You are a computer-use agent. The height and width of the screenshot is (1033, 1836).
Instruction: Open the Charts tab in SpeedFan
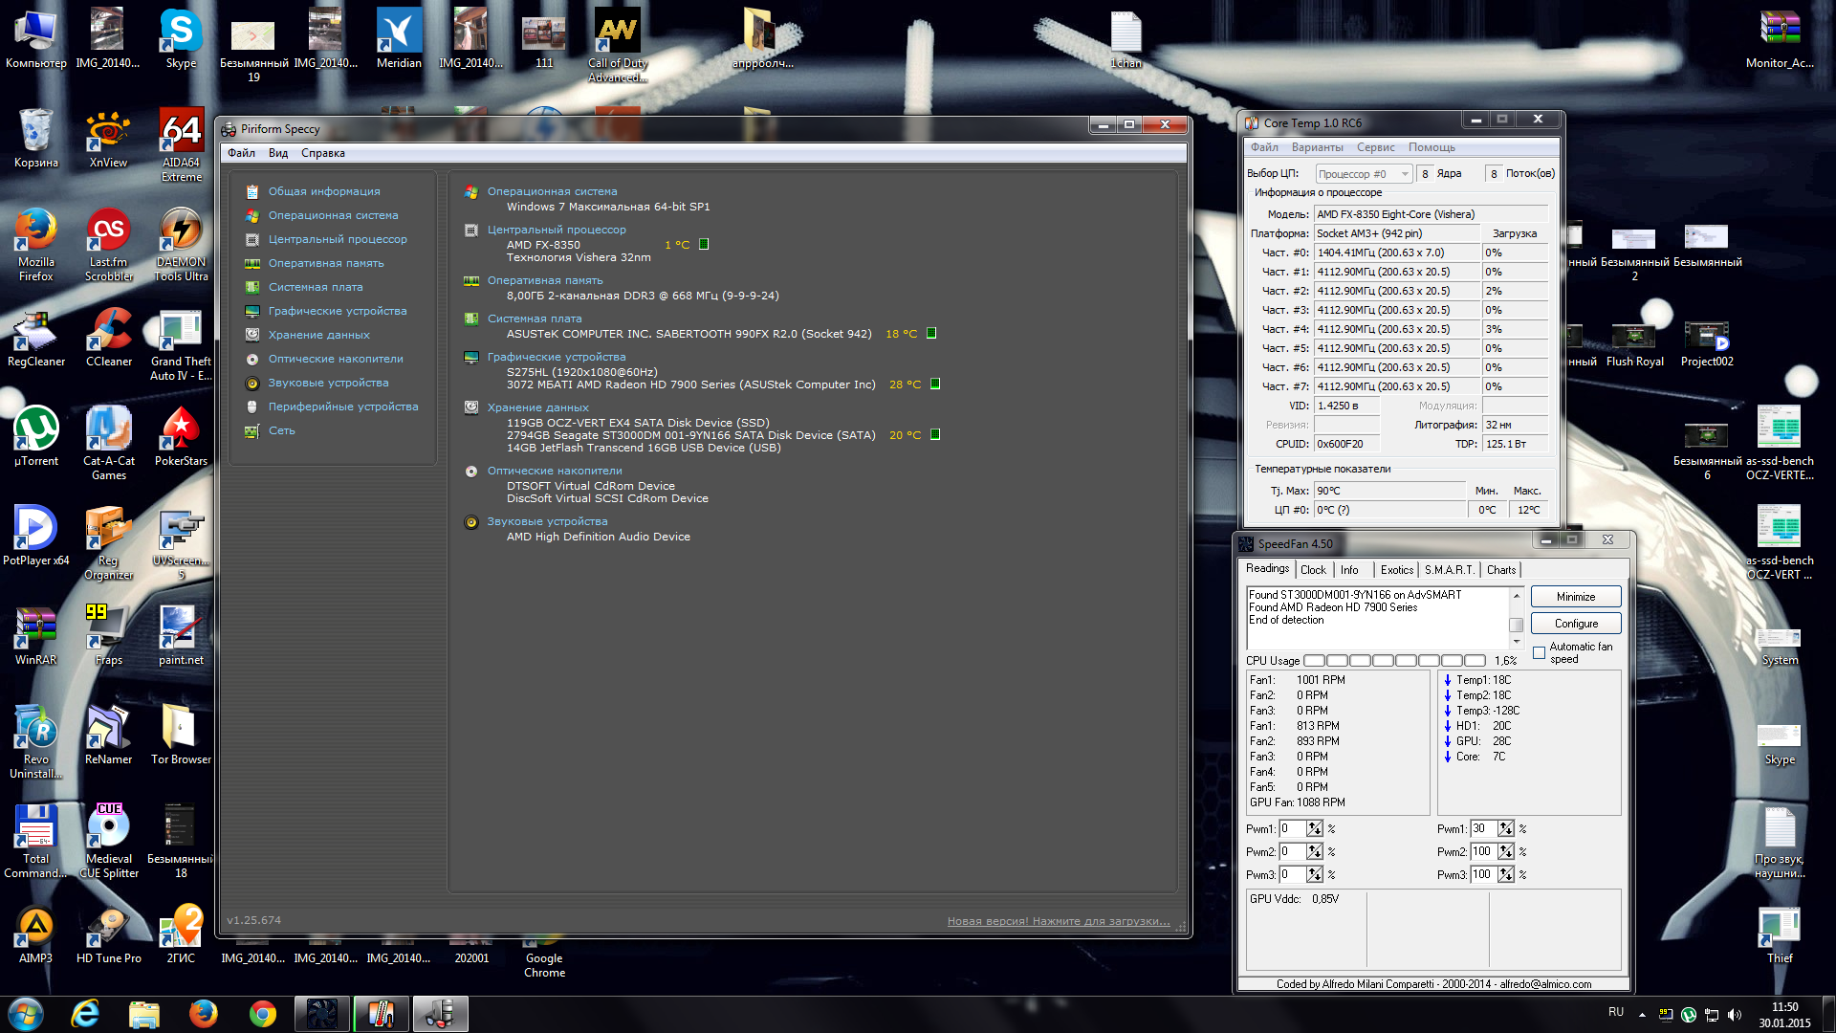pyautogui.click(x=1500, y=570)
